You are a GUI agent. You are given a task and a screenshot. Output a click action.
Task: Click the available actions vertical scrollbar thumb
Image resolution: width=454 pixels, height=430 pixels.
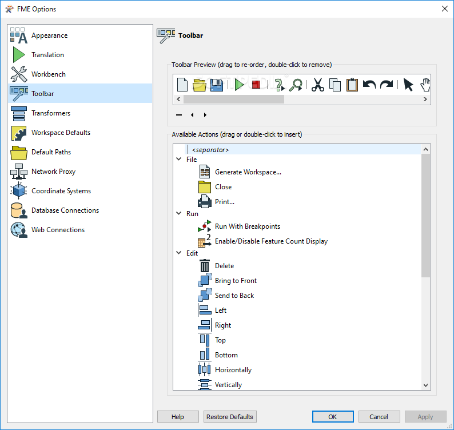pyautogui.click(x=425, y=216)
